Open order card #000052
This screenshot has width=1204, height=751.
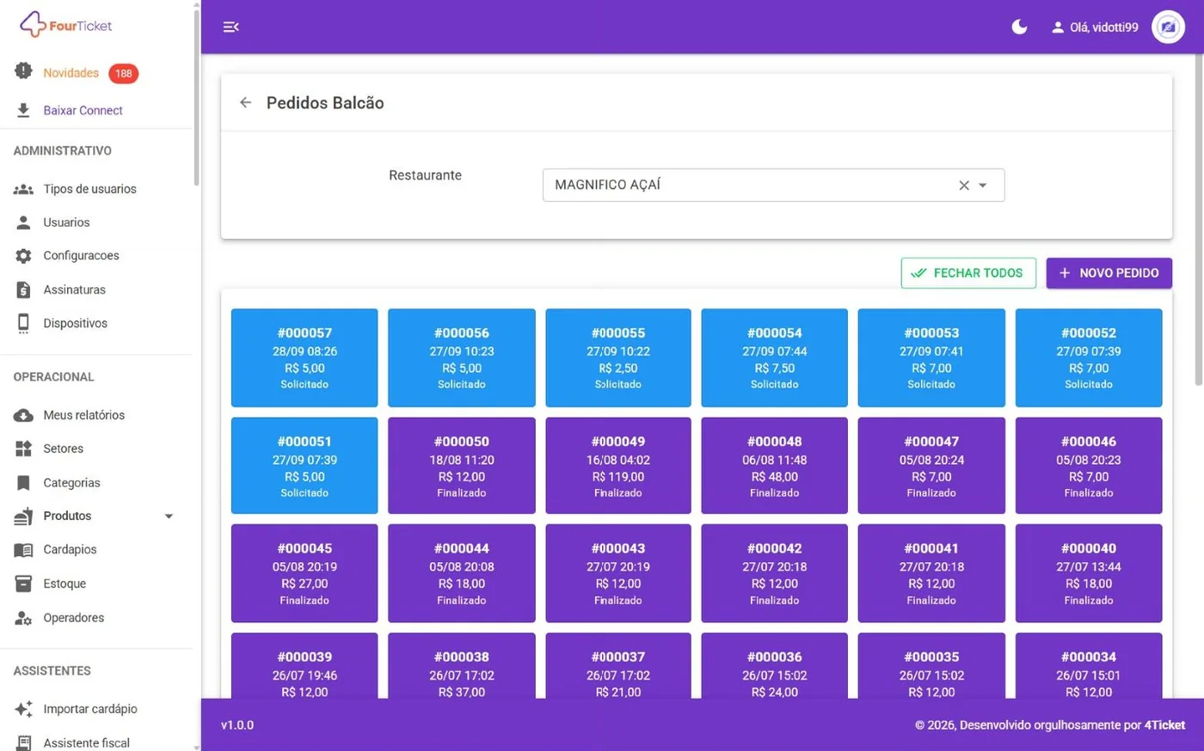[x=1089, y=357]
